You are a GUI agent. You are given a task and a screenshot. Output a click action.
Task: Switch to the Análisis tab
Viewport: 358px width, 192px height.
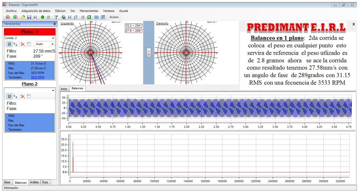[x=34, y=182]
